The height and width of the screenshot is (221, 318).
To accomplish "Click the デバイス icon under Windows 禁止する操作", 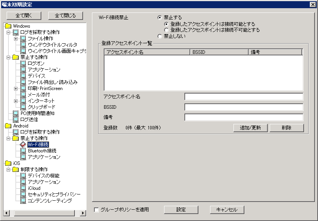I will (x=23, y=76).
